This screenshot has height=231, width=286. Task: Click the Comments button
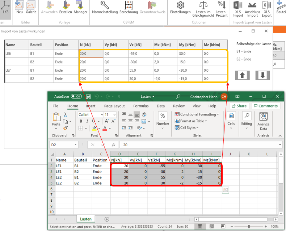265,106
